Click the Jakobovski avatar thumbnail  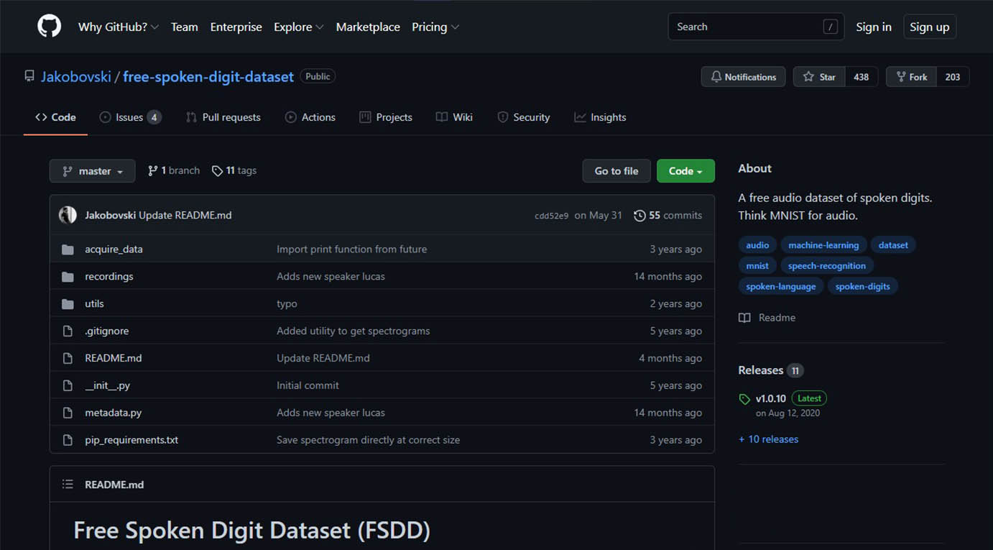68,215
